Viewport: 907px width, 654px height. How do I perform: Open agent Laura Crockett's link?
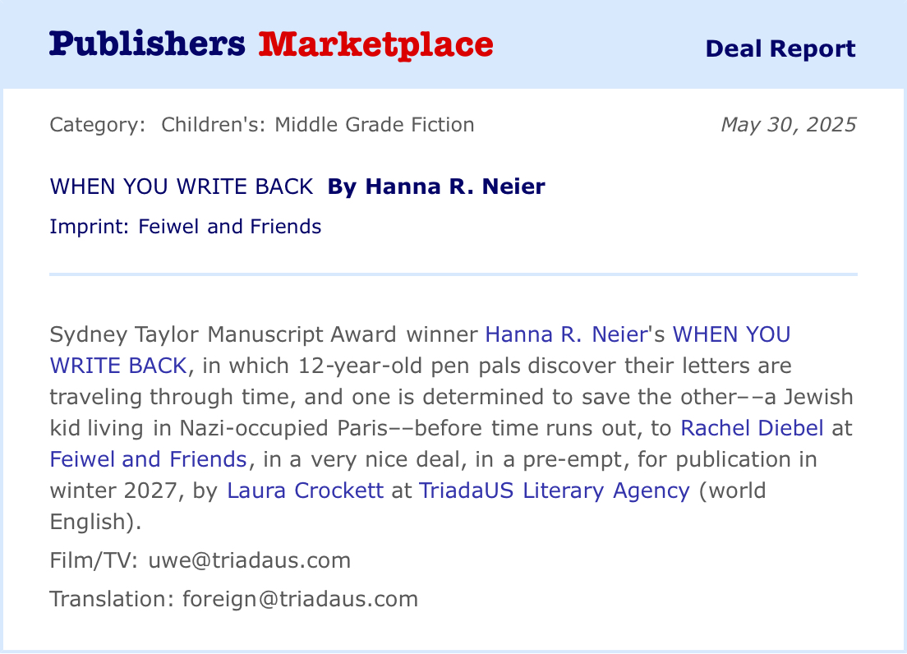pos(305,490)
